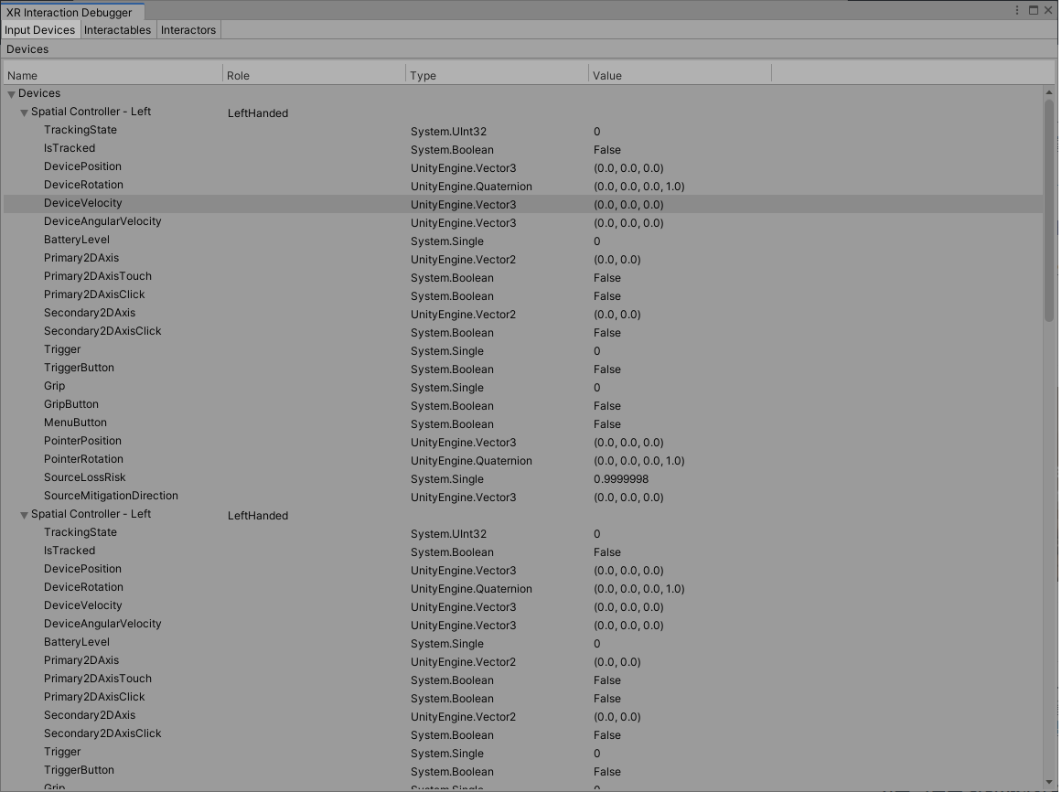The image size is (1062, 792).
Task: Collapse the first Spatial Controller - Left node
Action: (25, 112)
